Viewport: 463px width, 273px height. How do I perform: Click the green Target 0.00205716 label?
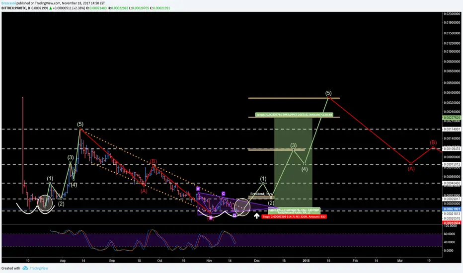point(294,115)
